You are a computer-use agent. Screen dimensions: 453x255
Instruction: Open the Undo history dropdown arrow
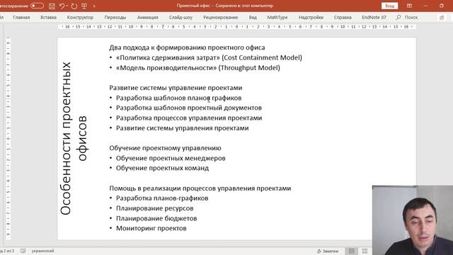[x=67, y=6]
